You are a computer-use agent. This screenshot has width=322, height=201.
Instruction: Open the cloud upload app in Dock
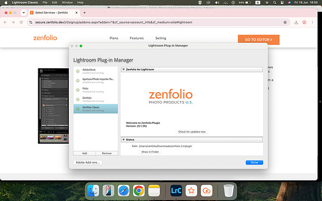click(207, 191)
